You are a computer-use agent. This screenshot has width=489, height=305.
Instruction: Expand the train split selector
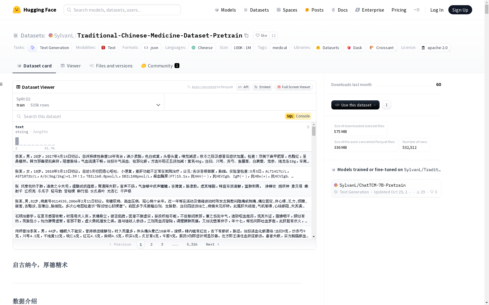coord(88,102)
